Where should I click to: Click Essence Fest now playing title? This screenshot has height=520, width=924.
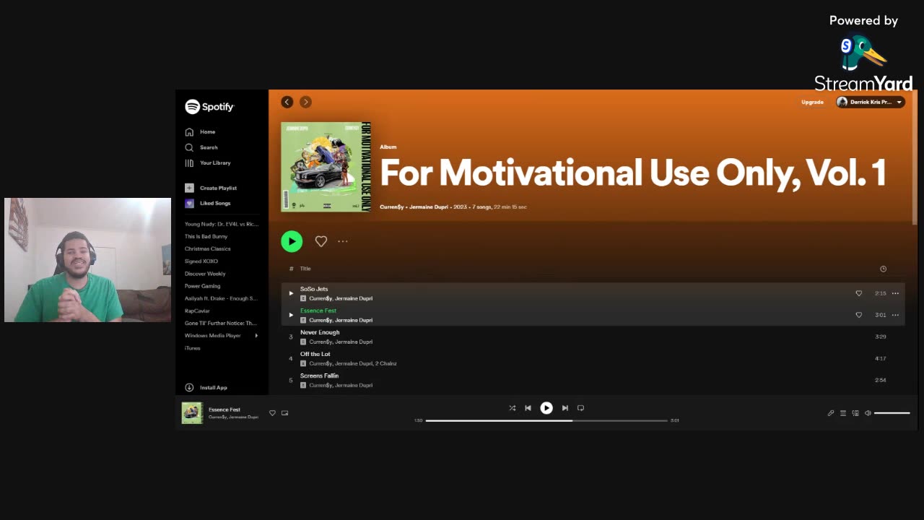[x=225, y=409]
